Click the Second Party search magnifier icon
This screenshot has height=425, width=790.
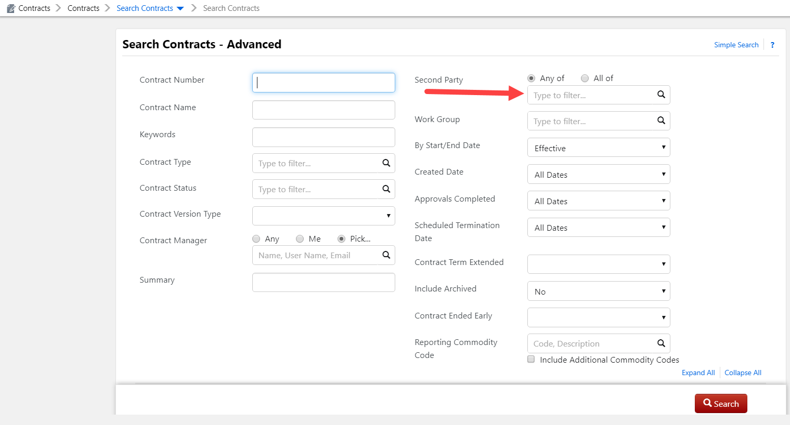pos(661,95)
